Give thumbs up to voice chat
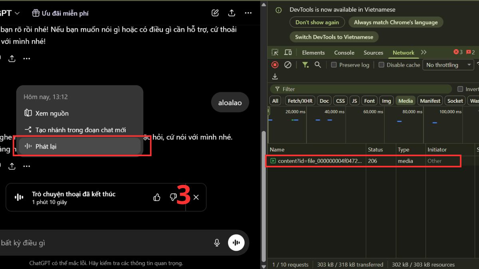 pyautogui.click(x=157, y=197)
